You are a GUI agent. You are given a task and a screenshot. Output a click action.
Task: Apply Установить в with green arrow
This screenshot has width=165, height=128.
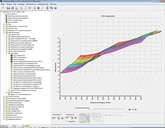(62, 118)
